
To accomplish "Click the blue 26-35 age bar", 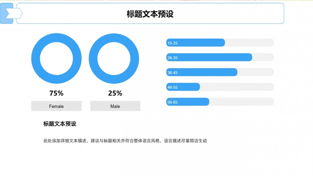I will tap(209, 57).
